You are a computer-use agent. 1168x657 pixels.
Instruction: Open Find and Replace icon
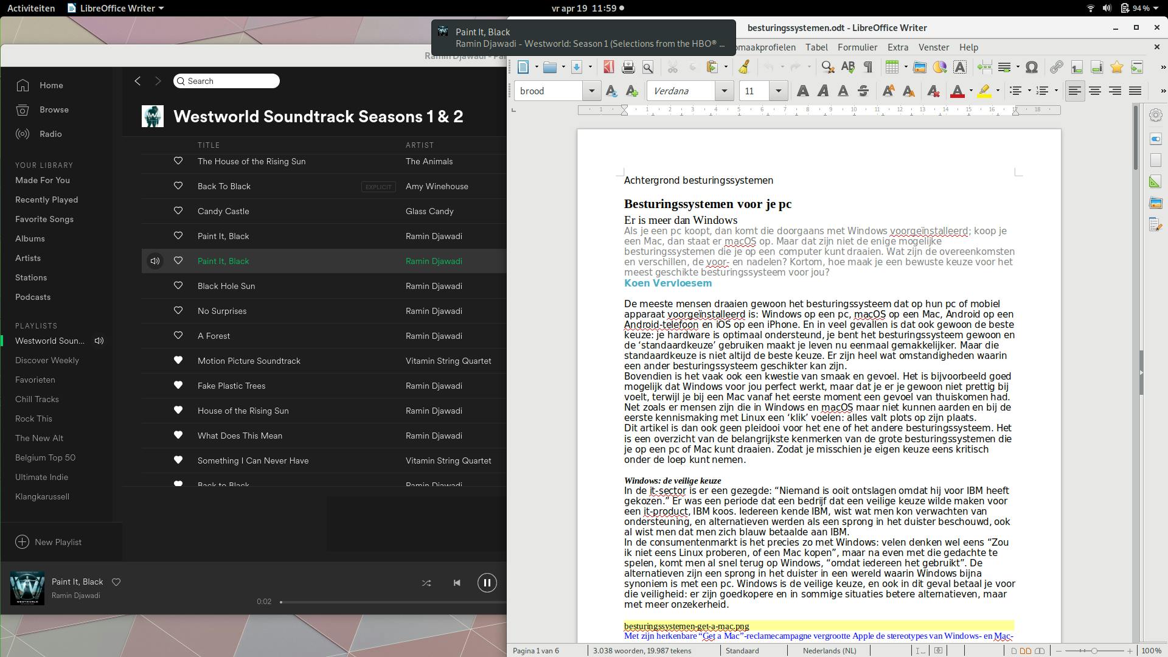[x=827, y=68]
